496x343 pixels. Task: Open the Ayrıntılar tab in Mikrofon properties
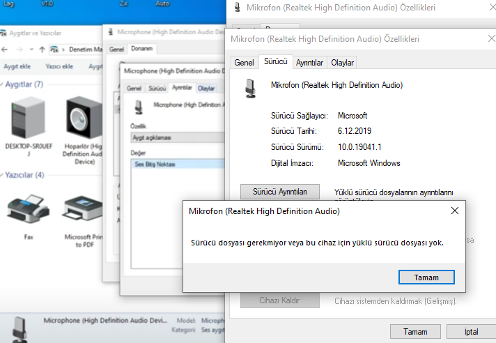coord(309,63)
